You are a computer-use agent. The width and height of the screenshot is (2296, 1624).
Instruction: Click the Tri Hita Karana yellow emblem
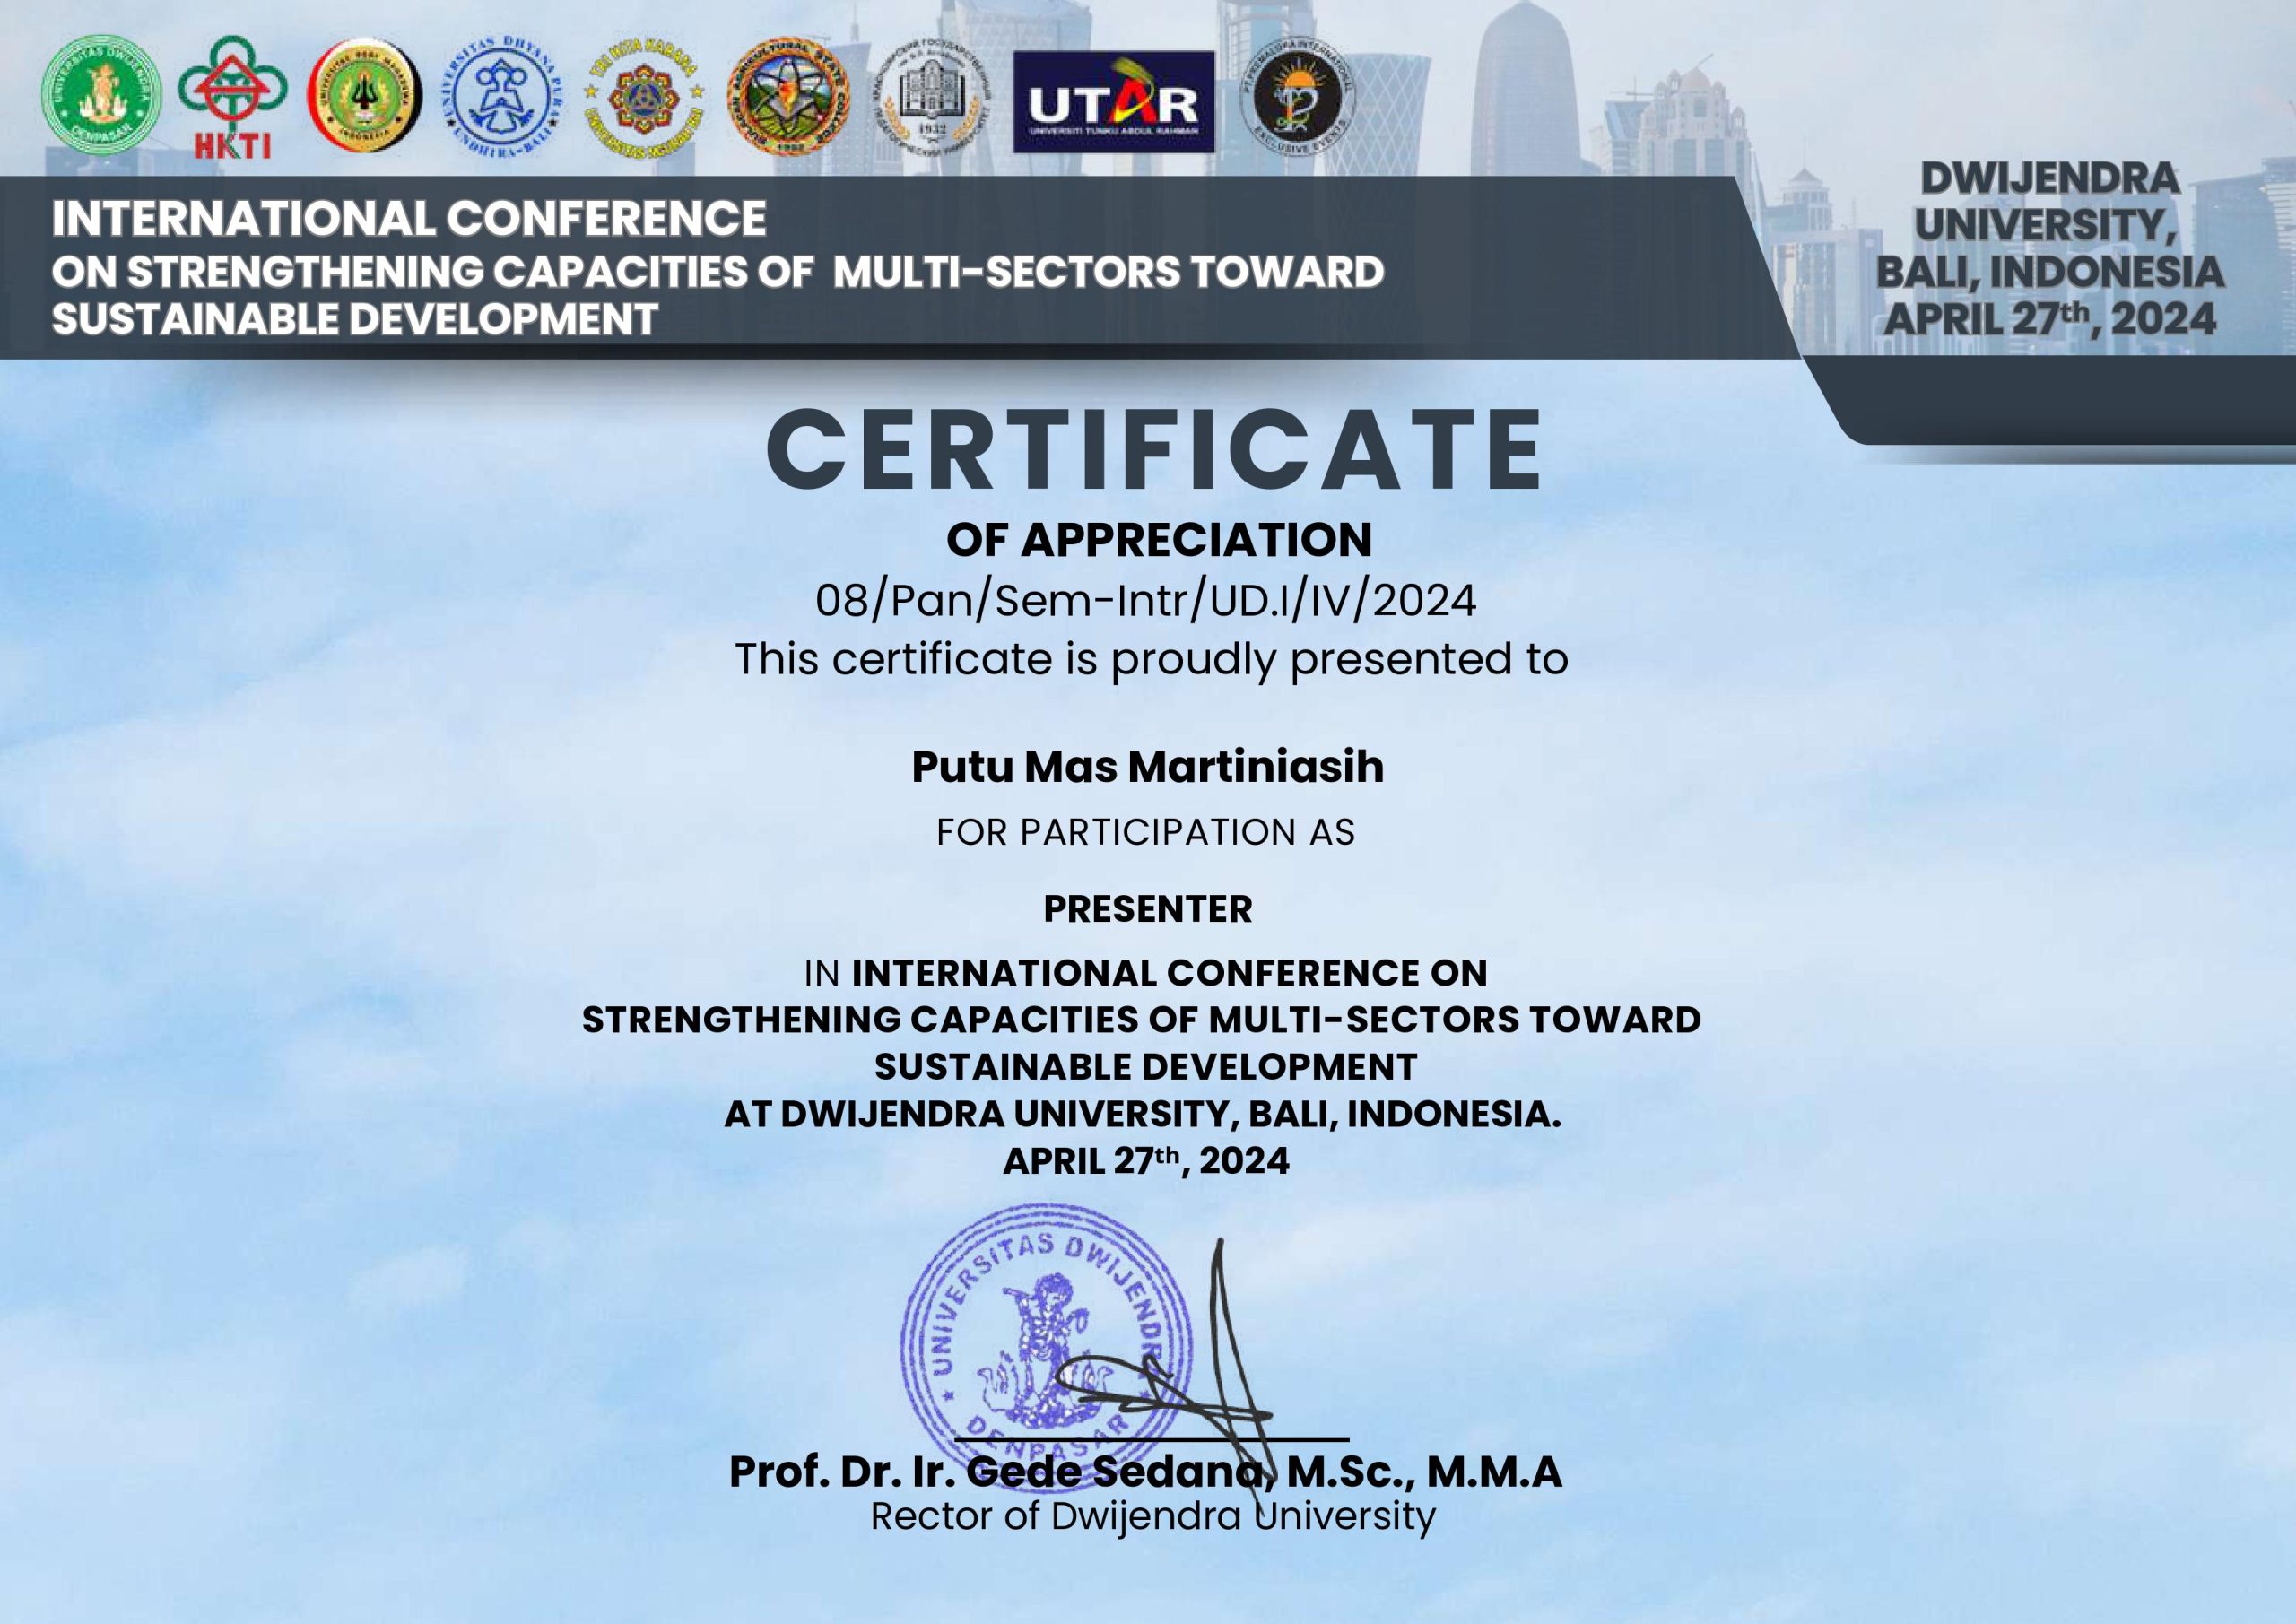pyautogui.click(x=643, y=99)
